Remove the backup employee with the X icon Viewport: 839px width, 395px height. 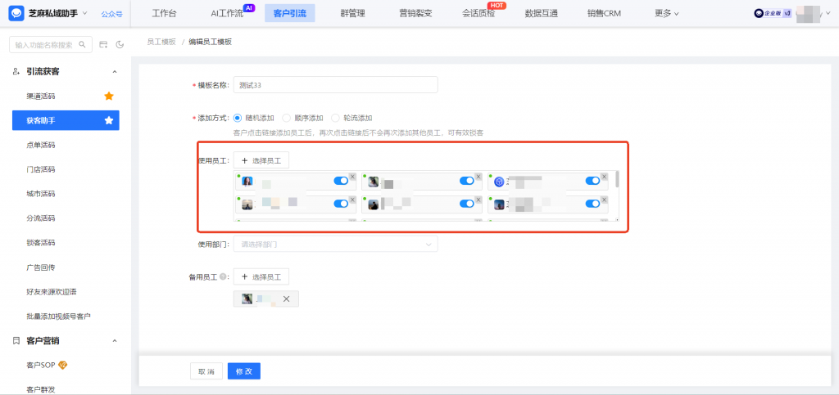(286, 299)
